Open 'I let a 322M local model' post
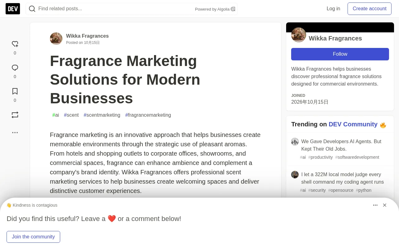The width and height of the screenshot is (399, 249). (343, 178)
